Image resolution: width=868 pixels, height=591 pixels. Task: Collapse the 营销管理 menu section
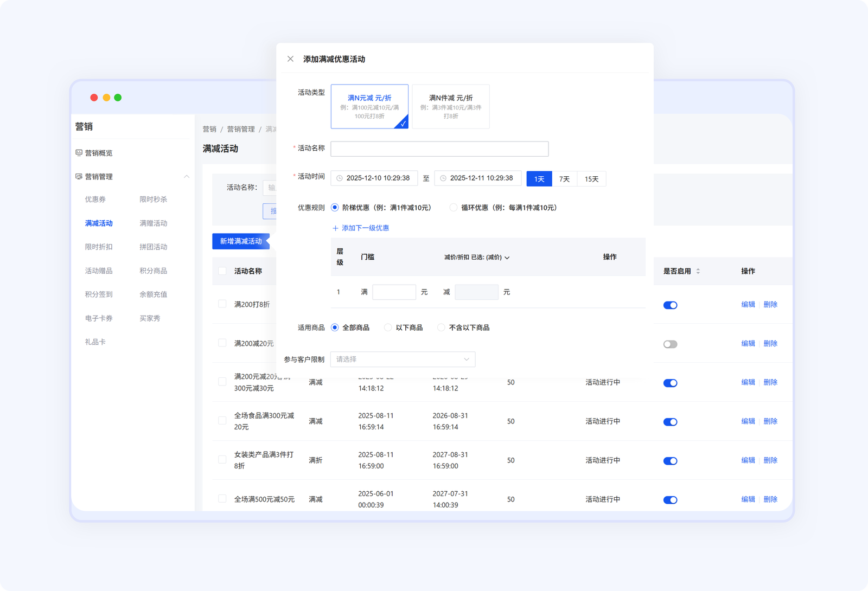[x=186, y=177]
